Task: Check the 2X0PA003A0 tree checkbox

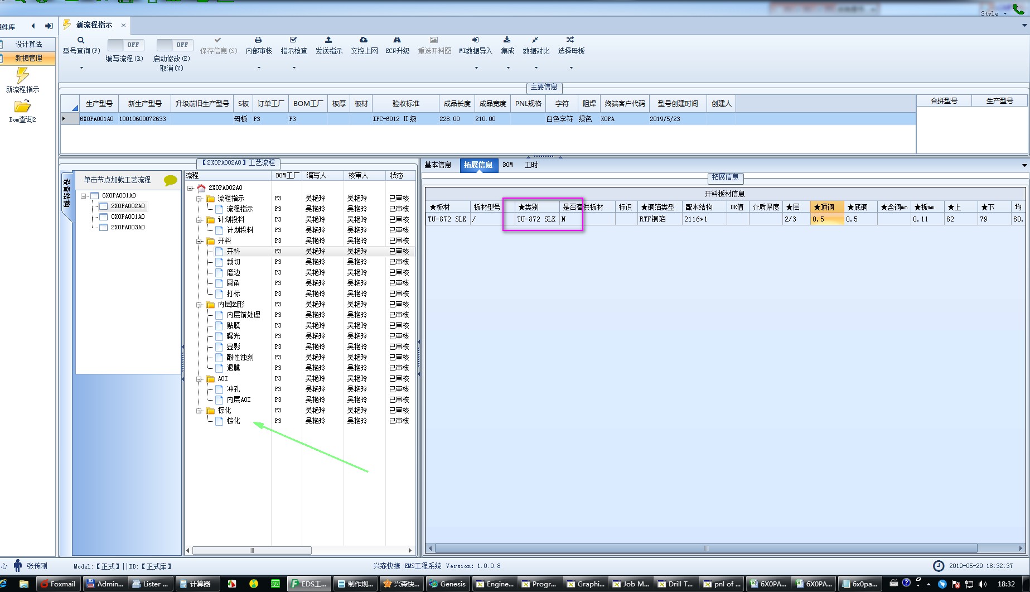Action: pos(104,228)
